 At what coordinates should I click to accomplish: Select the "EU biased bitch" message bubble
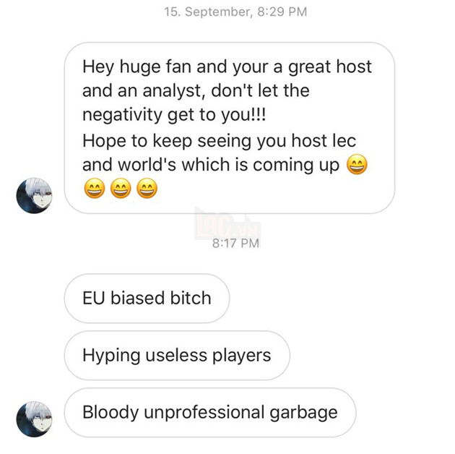tap(147, 299)
